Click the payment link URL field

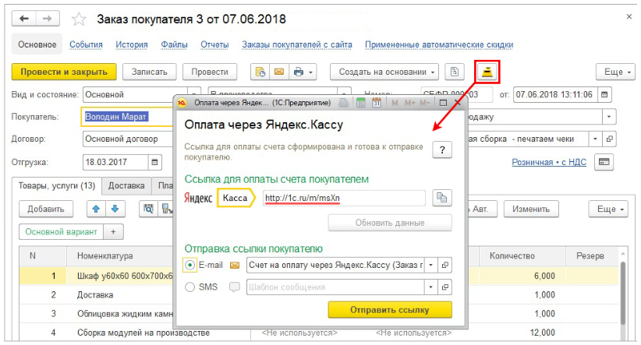343,198
